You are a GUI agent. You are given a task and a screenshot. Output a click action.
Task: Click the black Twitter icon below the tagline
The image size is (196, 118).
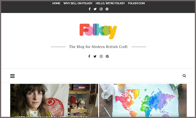95,56
